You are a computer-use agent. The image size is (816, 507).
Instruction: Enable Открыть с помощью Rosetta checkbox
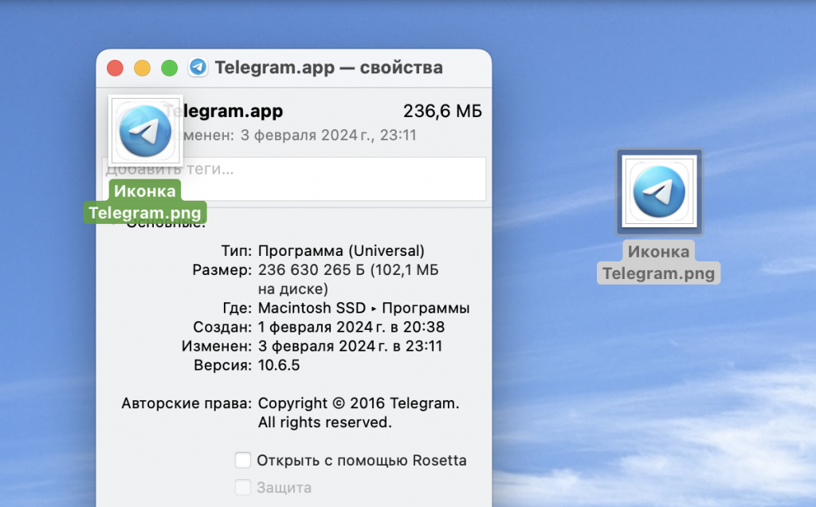coord(242,460)
